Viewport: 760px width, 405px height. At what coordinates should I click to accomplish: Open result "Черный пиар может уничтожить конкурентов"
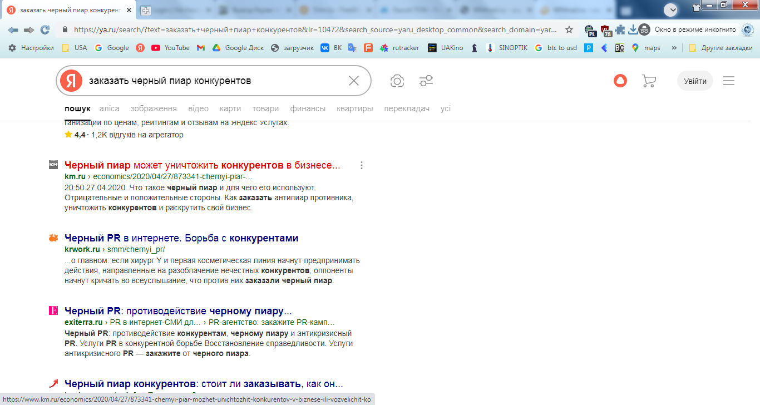[x=202, y=165]
